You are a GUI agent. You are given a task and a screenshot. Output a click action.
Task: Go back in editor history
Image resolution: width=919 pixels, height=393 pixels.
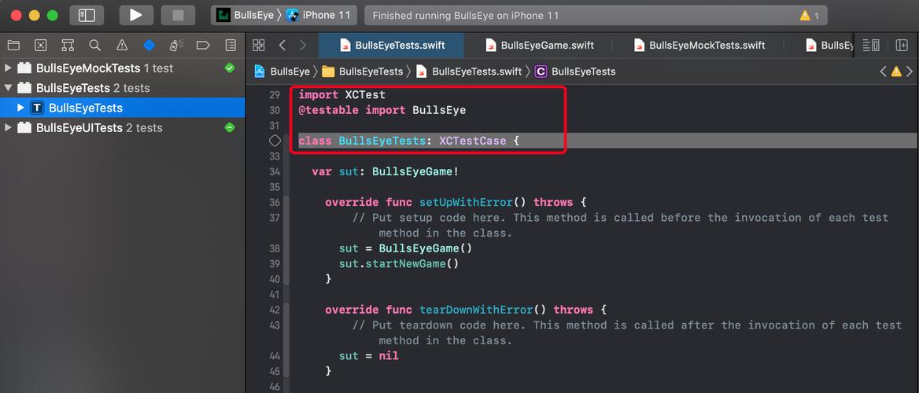tap(282, 45)
